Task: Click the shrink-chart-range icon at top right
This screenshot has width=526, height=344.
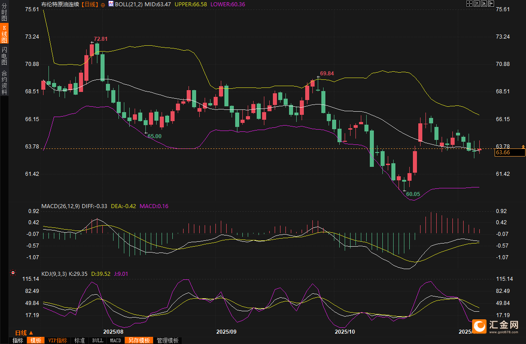Action: (476, 4)
